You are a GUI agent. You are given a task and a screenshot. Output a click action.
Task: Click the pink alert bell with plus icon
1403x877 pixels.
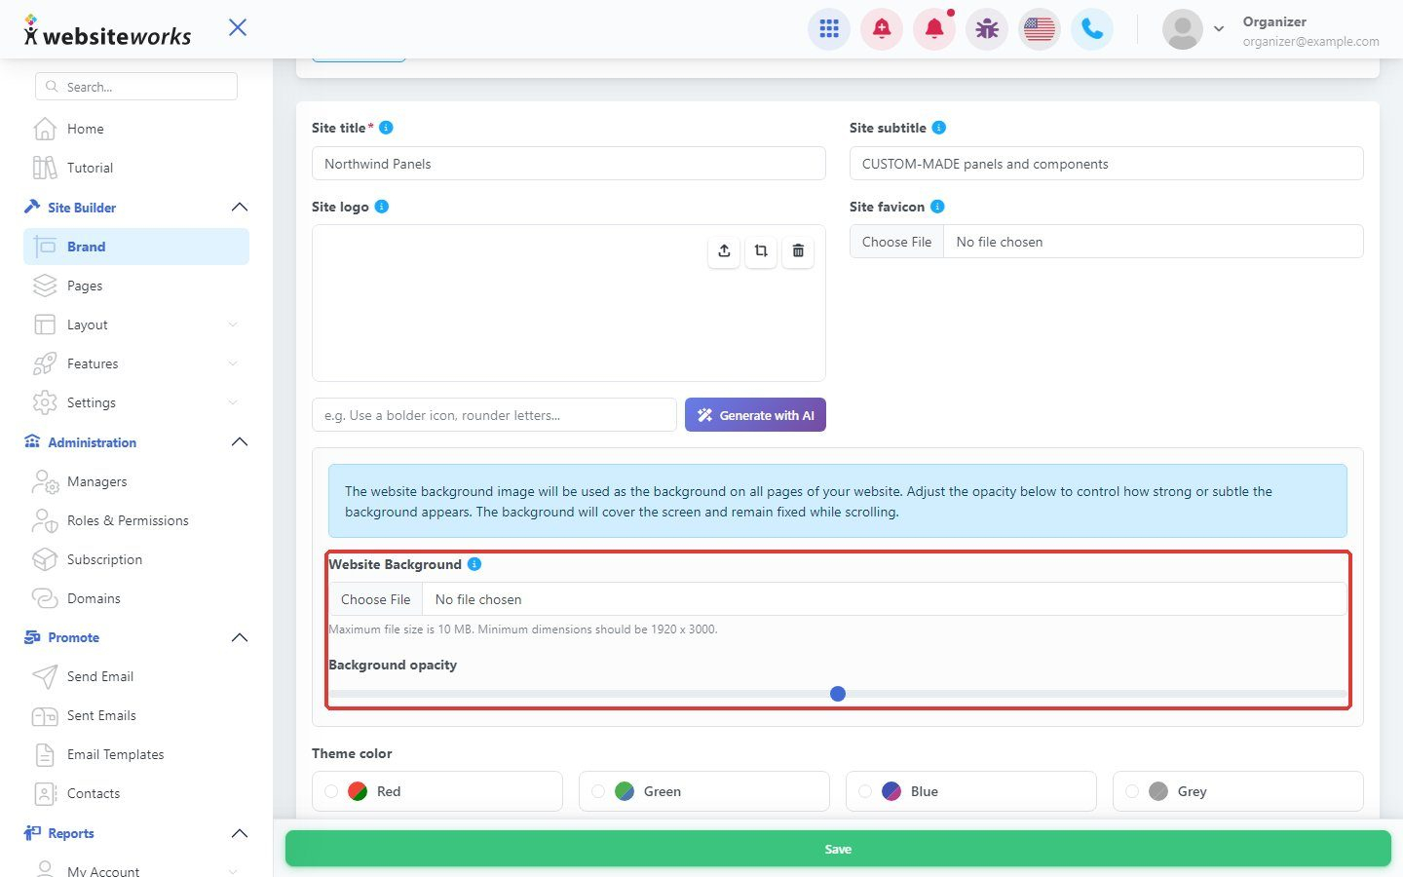pos(882,29)
